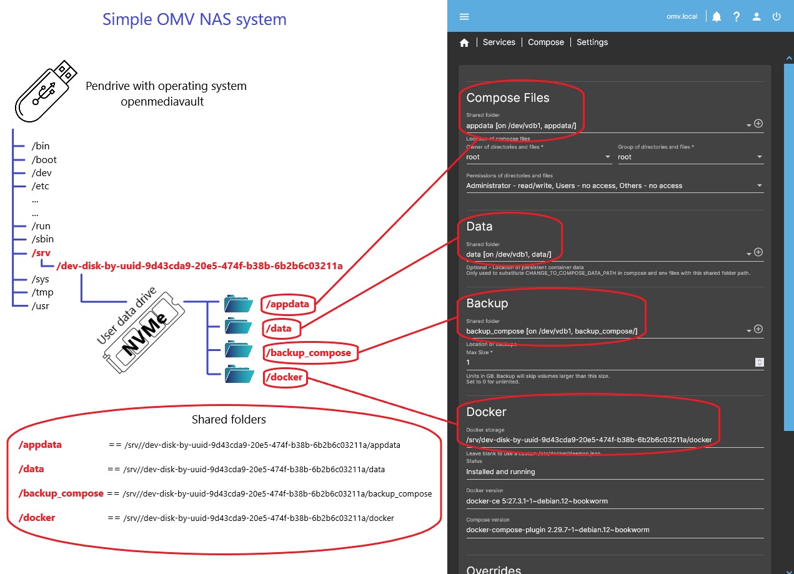Add shared folder for Compose Files
Screen dimensions: 794x574
click(x=758, y=124)
